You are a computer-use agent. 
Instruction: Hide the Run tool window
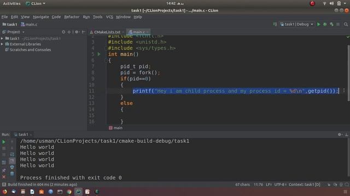[x=346, y=134]
